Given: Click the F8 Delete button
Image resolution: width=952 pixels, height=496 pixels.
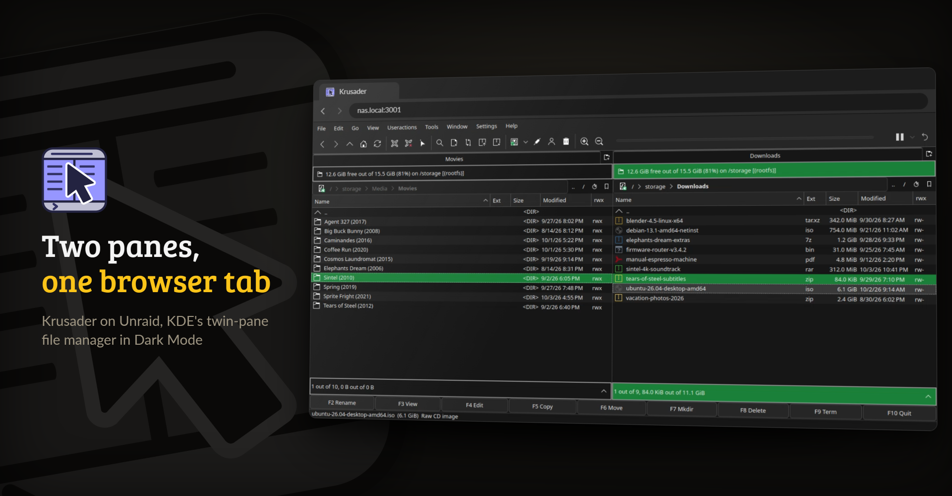Looking at the screenshot, I should (753, 410).
